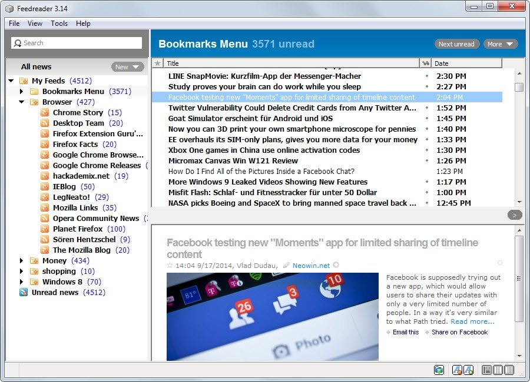Star the open Facebook Moments article

pyautogui.click(x=170, y=266)
